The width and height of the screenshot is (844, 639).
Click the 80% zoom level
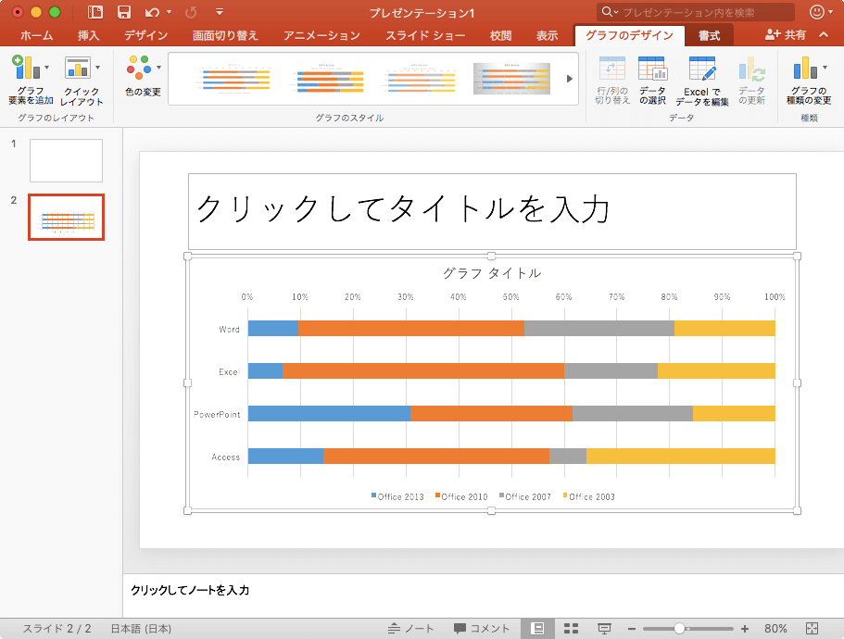pyautogui.click(x=775, y=628)
